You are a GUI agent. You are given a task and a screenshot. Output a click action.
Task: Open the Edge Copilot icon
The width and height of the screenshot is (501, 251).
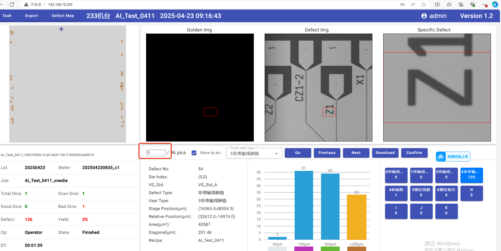point(495,4)
